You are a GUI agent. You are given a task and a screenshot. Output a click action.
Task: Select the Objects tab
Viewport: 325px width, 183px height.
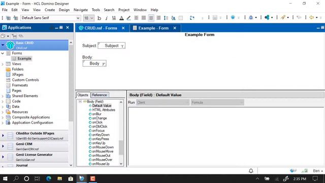[x=83, y=95]
